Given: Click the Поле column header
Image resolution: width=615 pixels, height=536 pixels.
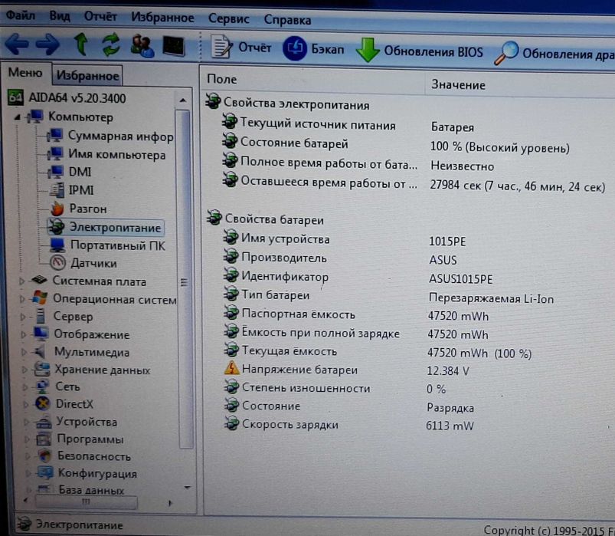Looking at the screenshot, I should pyautogui.click(x=312, y=79).
